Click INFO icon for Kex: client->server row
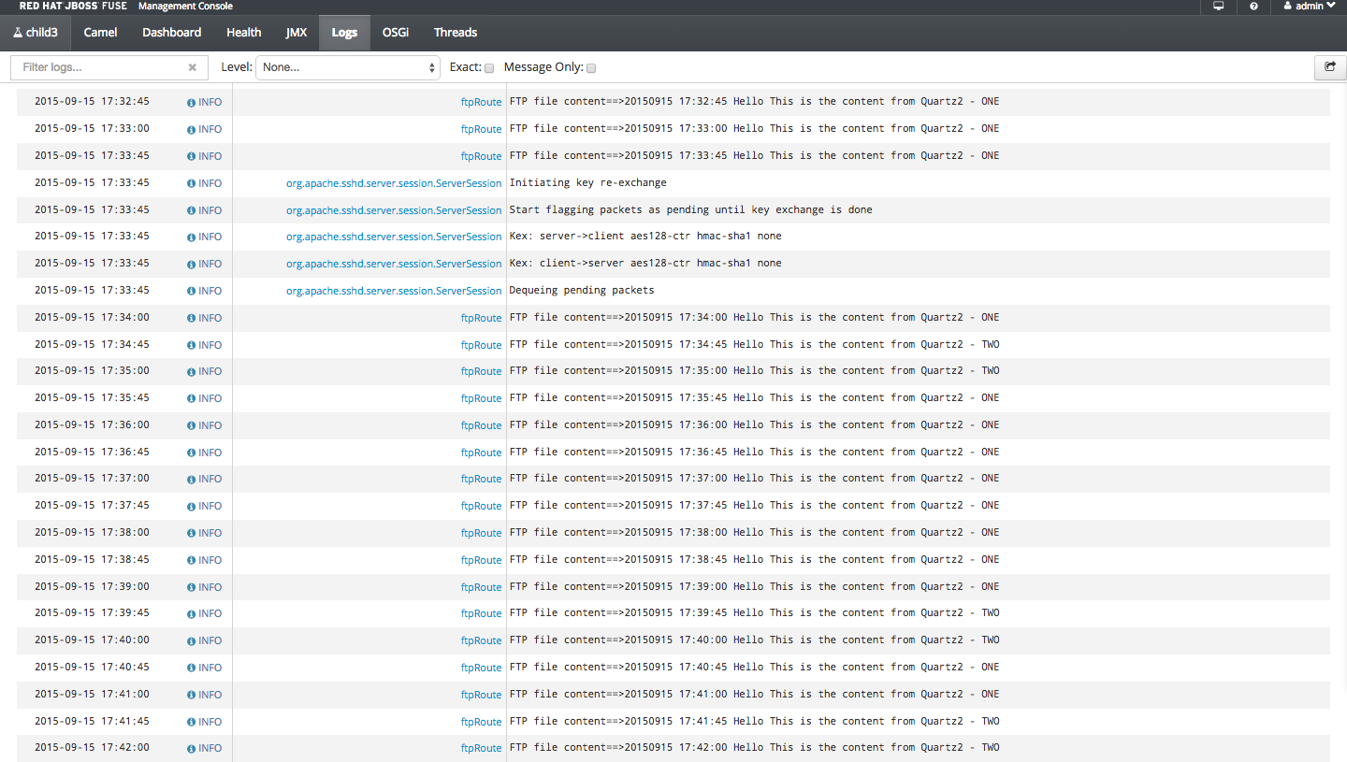The width and height of the screenshot is (1347, 762). [x=192, y=265]
